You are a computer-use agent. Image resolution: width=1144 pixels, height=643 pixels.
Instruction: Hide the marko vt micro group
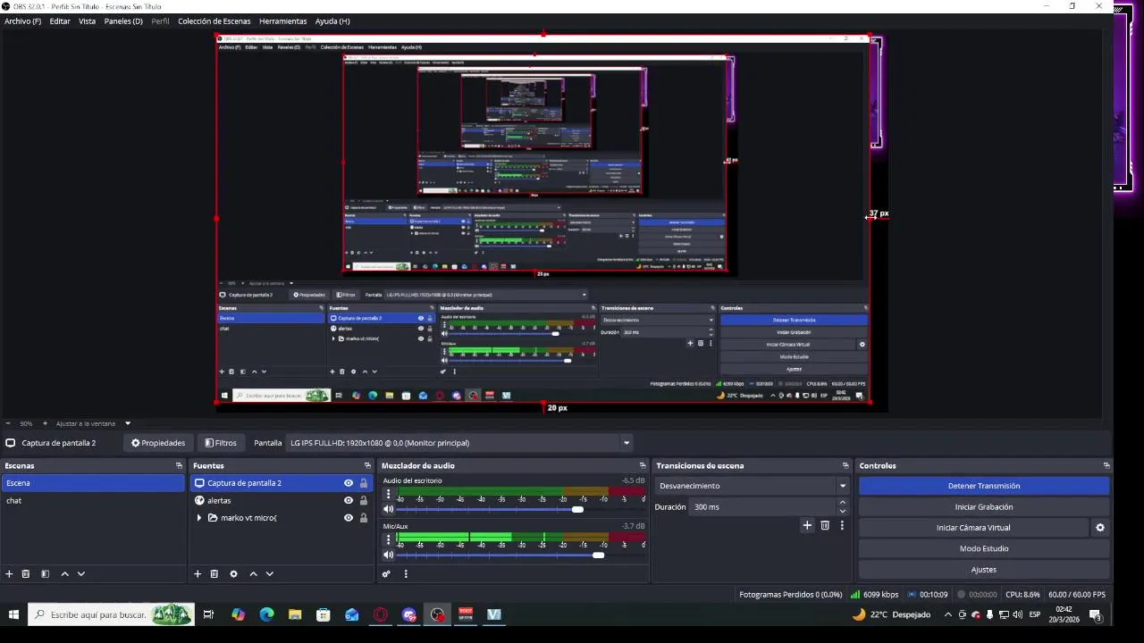pyautogui.click(x=349, y=518)
